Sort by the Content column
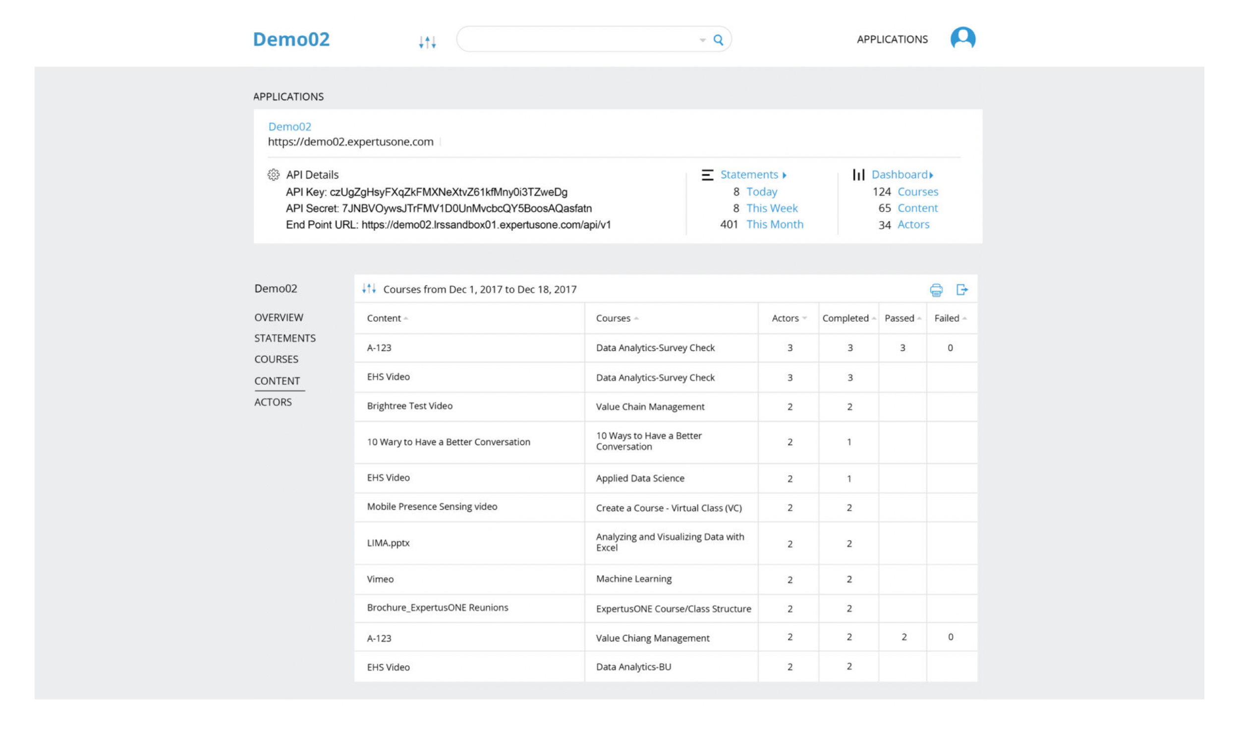The image size is (1239, 731). [x=387, y=318]
